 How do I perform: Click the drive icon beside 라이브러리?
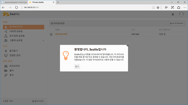click(x=6, y=66)
